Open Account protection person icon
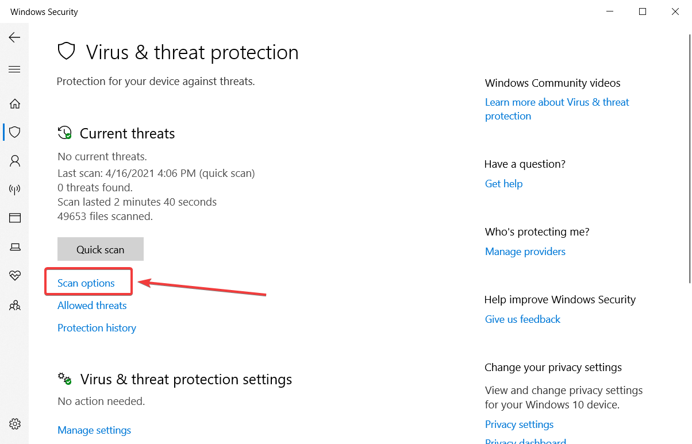692x444 pixels. [x=15, y=161]
